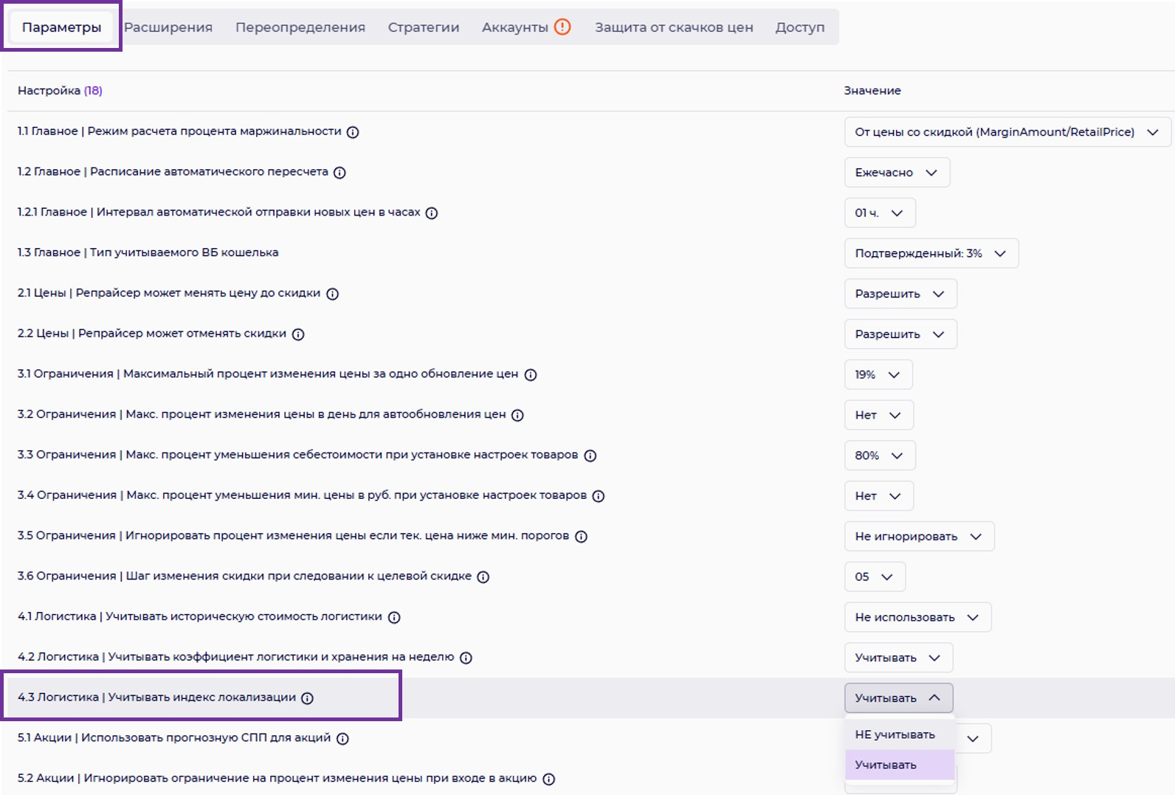Click info icon for setting 2.1 Цены

[333, 294]
